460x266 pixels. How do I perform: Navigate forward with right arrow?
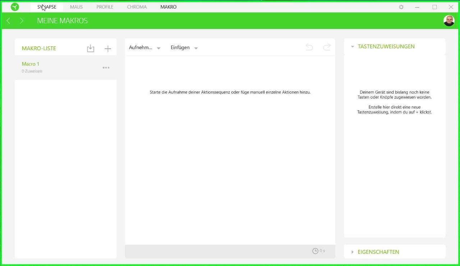pyautogui.click(x=22, y=21)
